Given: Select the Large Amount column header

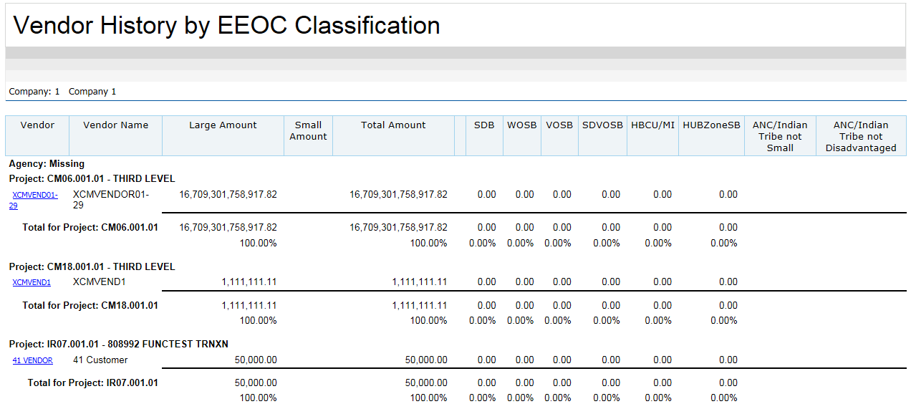Looking at the screenshot, I should tap(223, 125).
